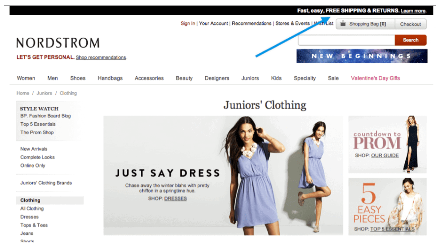Go to Recommendations
The width and height of the screenshot is (444, 251).
tap(251, 23)
